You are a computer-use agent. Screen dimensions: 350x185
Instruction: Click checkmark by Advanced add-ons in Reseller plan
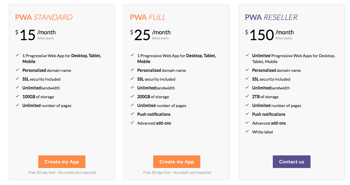tap(247, 123)
